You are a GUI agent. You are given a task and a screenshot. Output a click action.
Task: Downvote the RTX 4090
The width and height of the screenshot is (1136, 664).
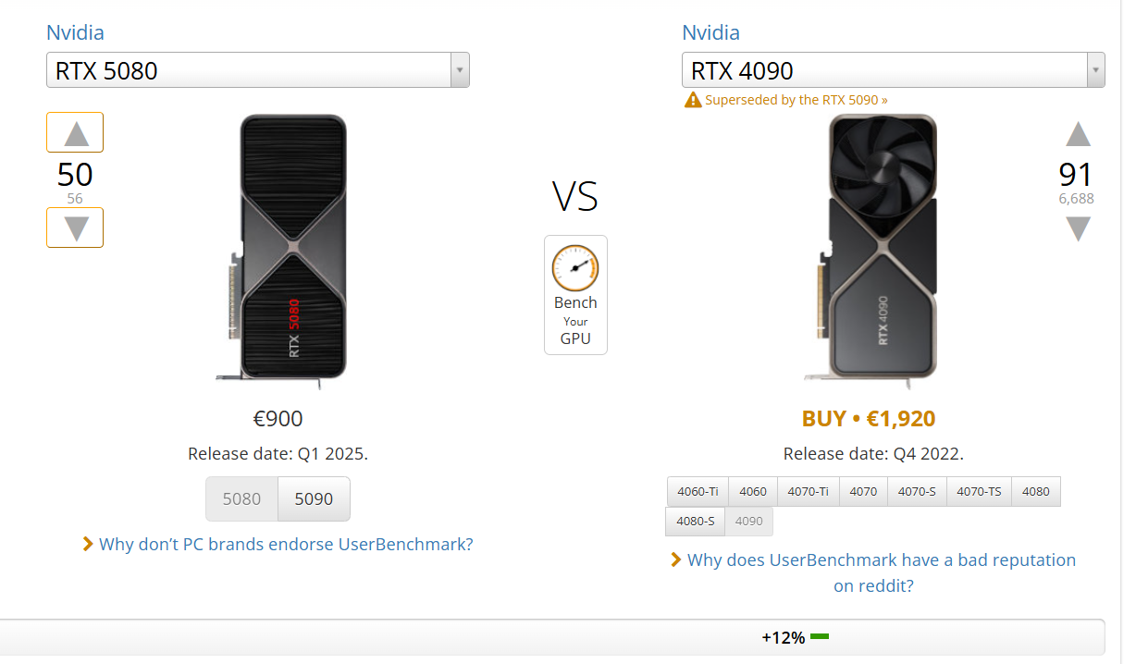1078,228
